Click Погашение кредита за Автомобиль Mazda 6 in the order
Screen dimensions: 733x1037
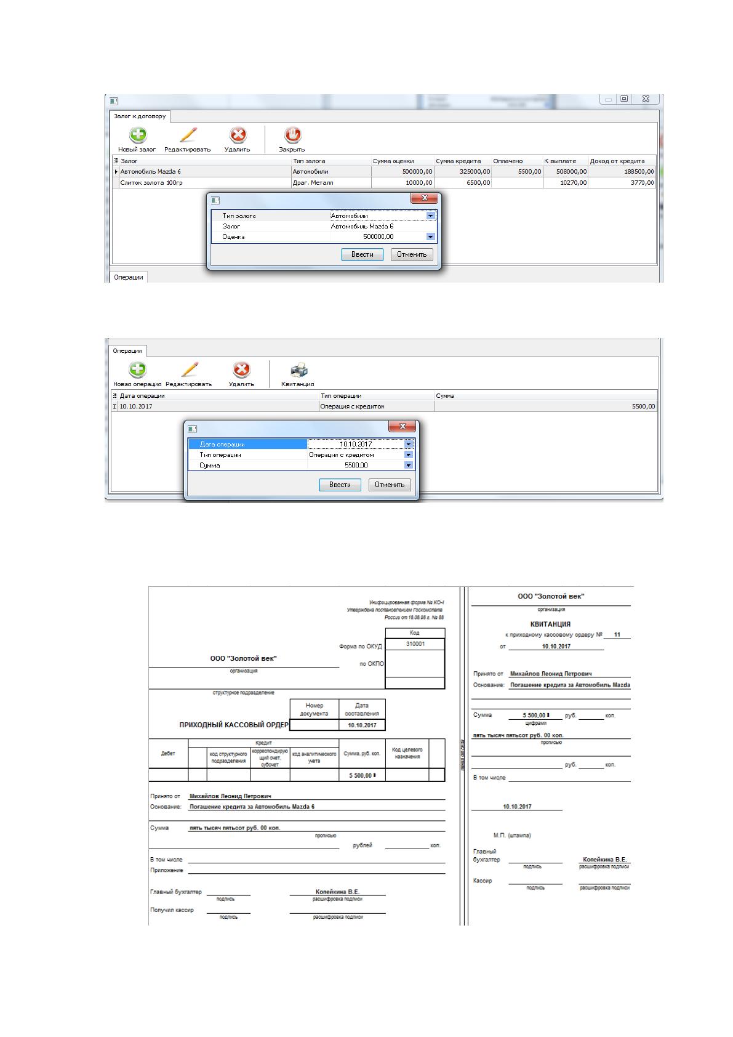[x=252, y=807]
